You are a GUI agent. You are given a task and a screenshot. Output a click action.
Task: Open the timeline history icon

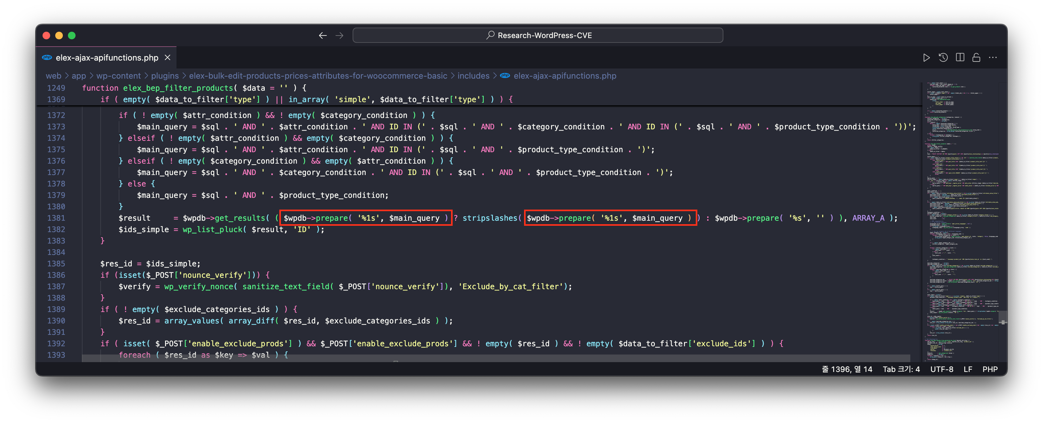pyautogui.click(x=943, y=57)
